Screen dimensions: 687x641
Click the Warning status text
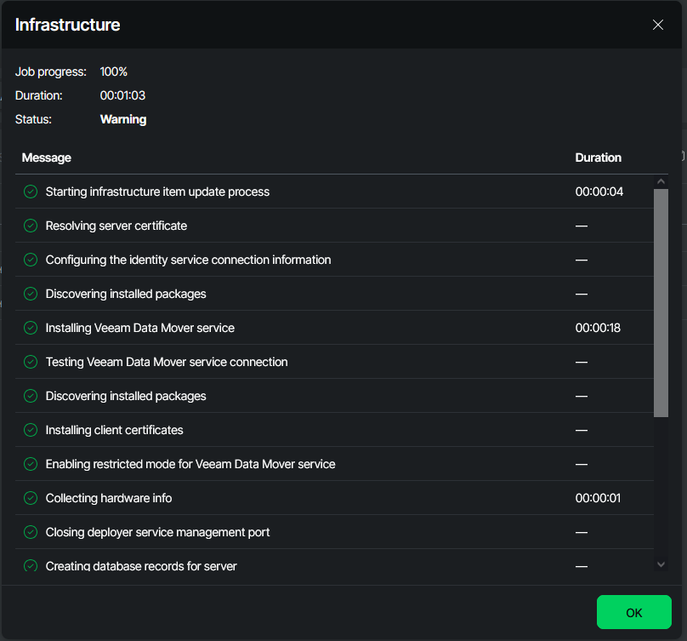[x=123, y=119]
